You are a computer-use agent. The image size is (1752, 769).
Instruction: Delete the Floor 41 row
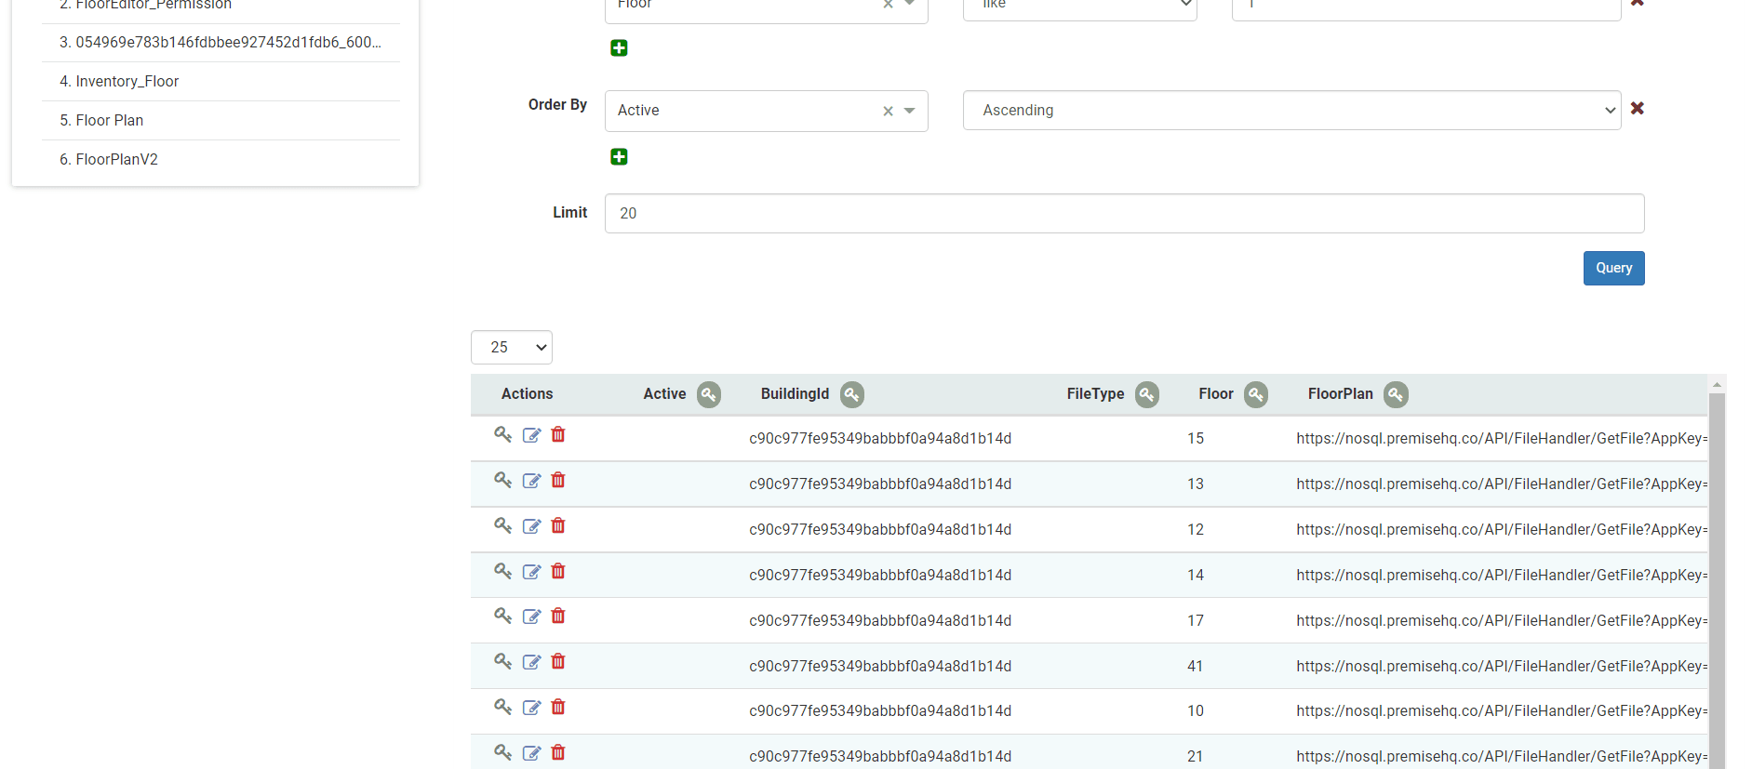click(x=558, y=661)
